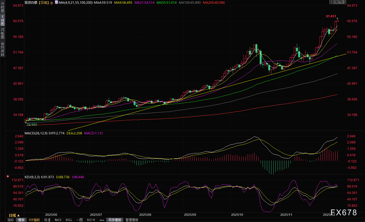
Task: Switch to 分时图 view in sidebar
Action: [x=2, y=7]
